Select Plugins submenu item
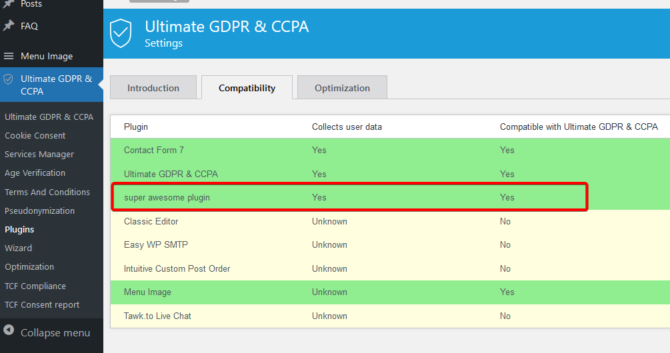The width and height of the screenshot is (670, 353). [19, 229]
